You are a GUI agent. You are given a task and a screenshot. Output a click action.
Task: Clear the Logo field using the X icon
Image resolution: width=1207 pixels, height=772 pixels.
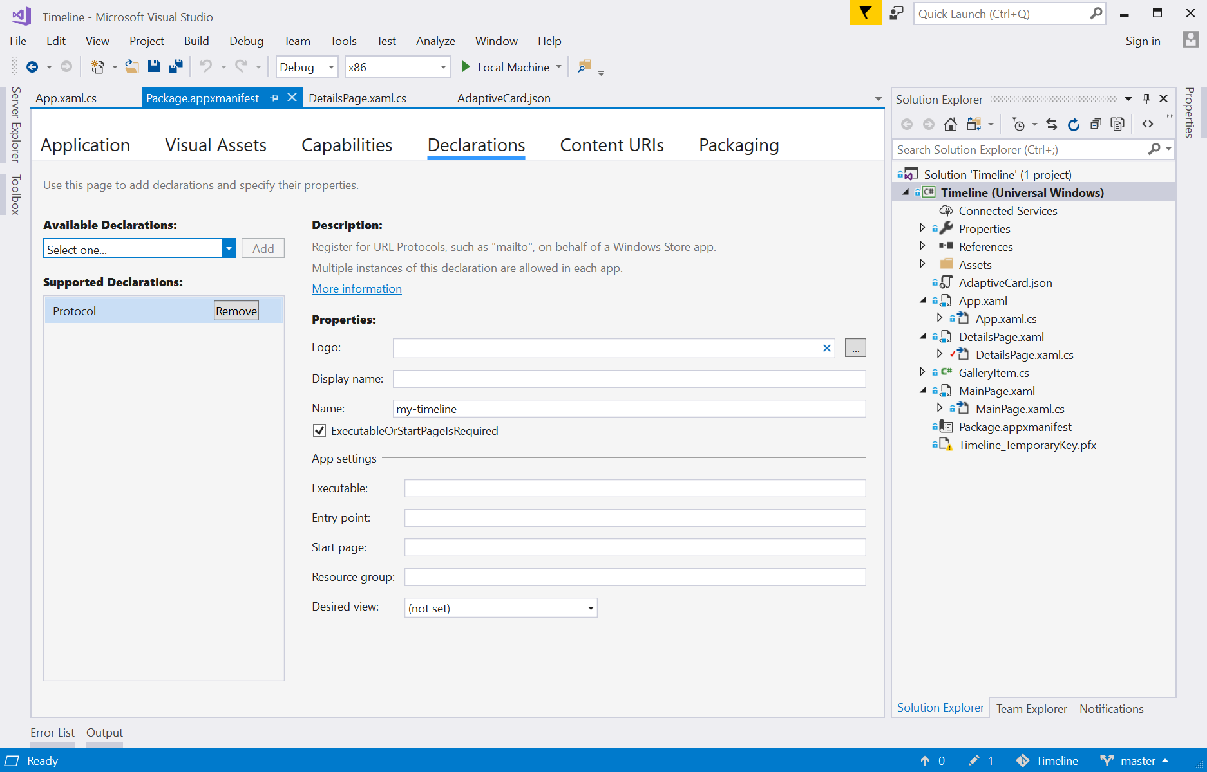tap(827, 348)
